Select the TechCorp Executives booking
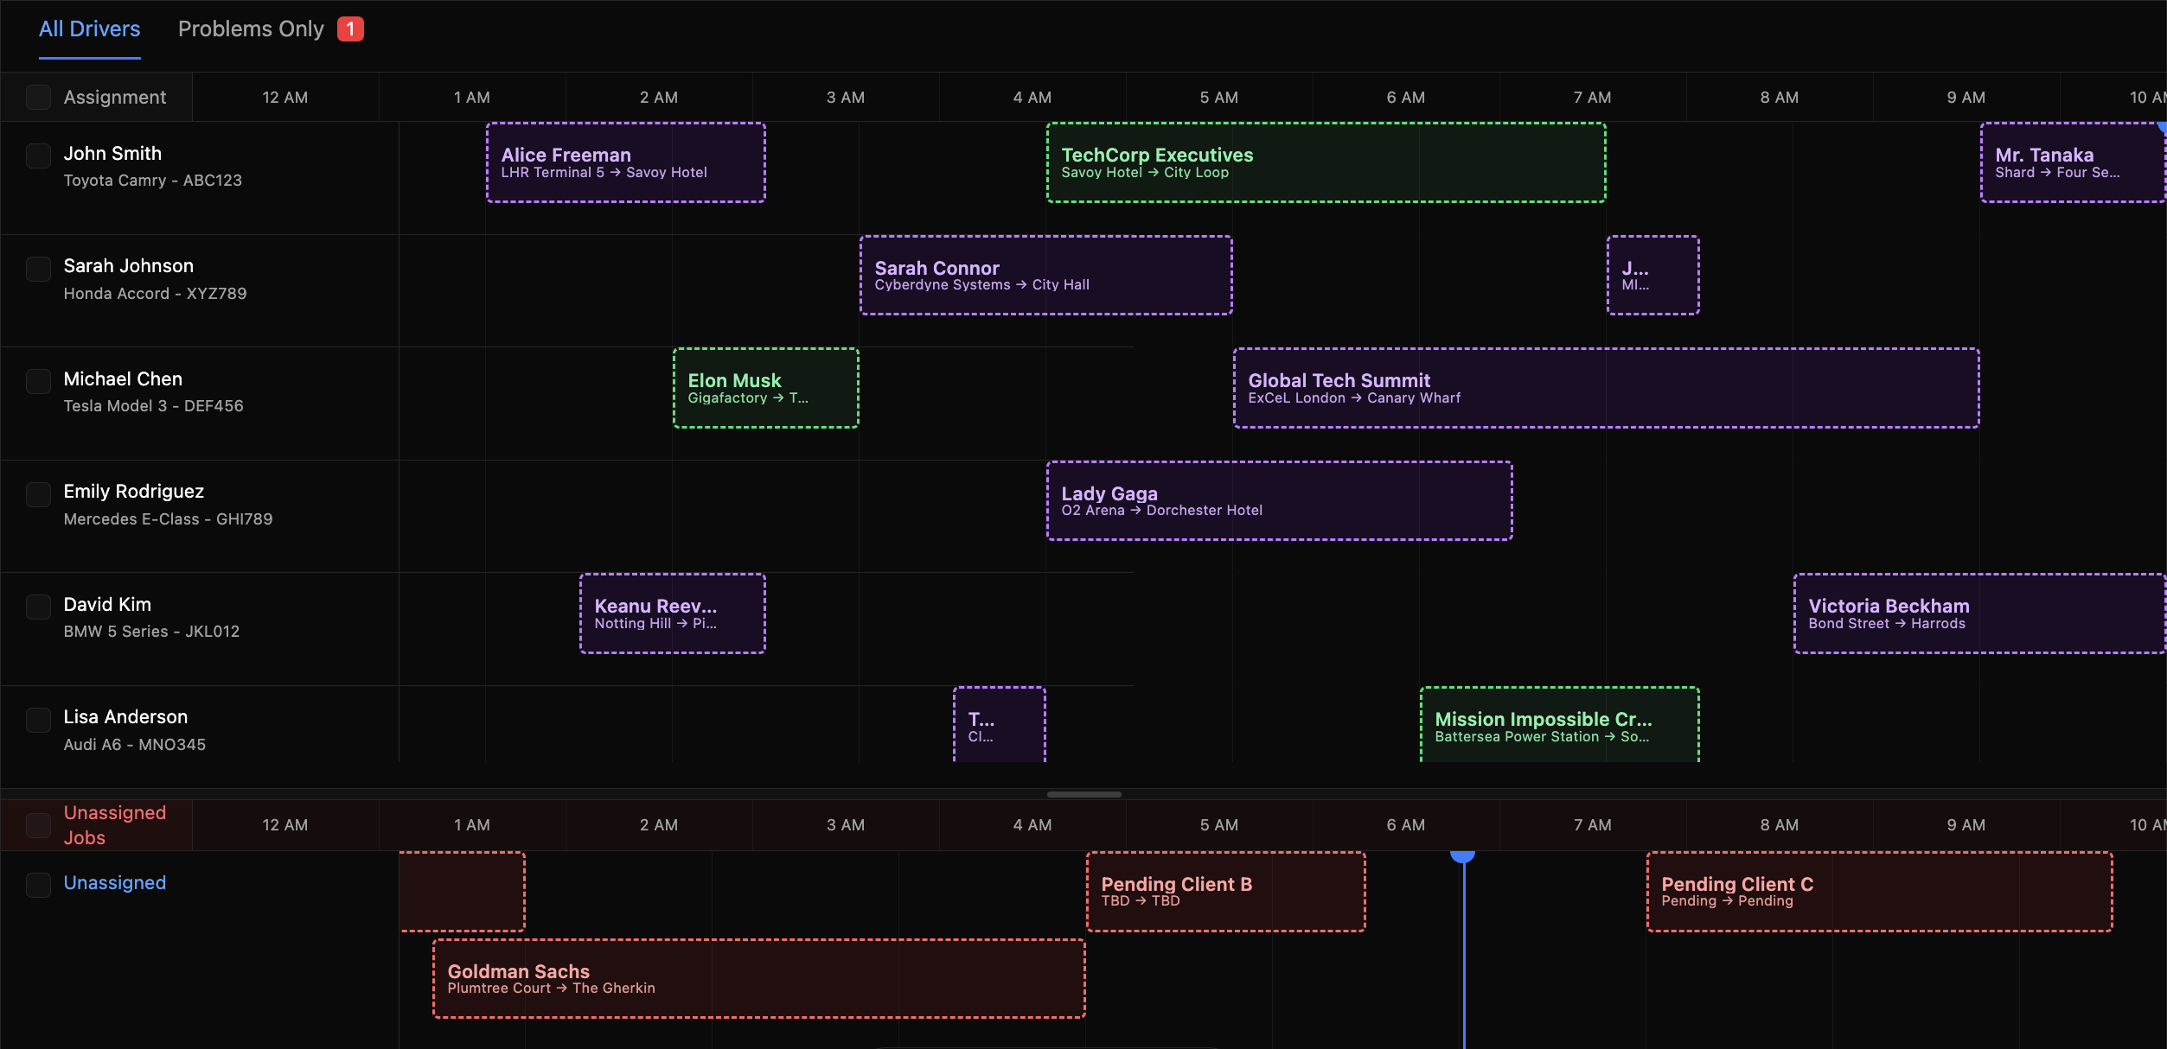The image size is (2167, 1049). [1325, 163]
